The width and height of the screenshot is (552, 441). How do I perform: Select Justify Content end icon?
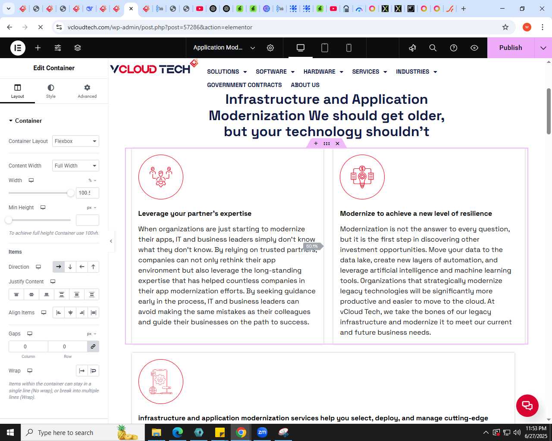[47, 295]
